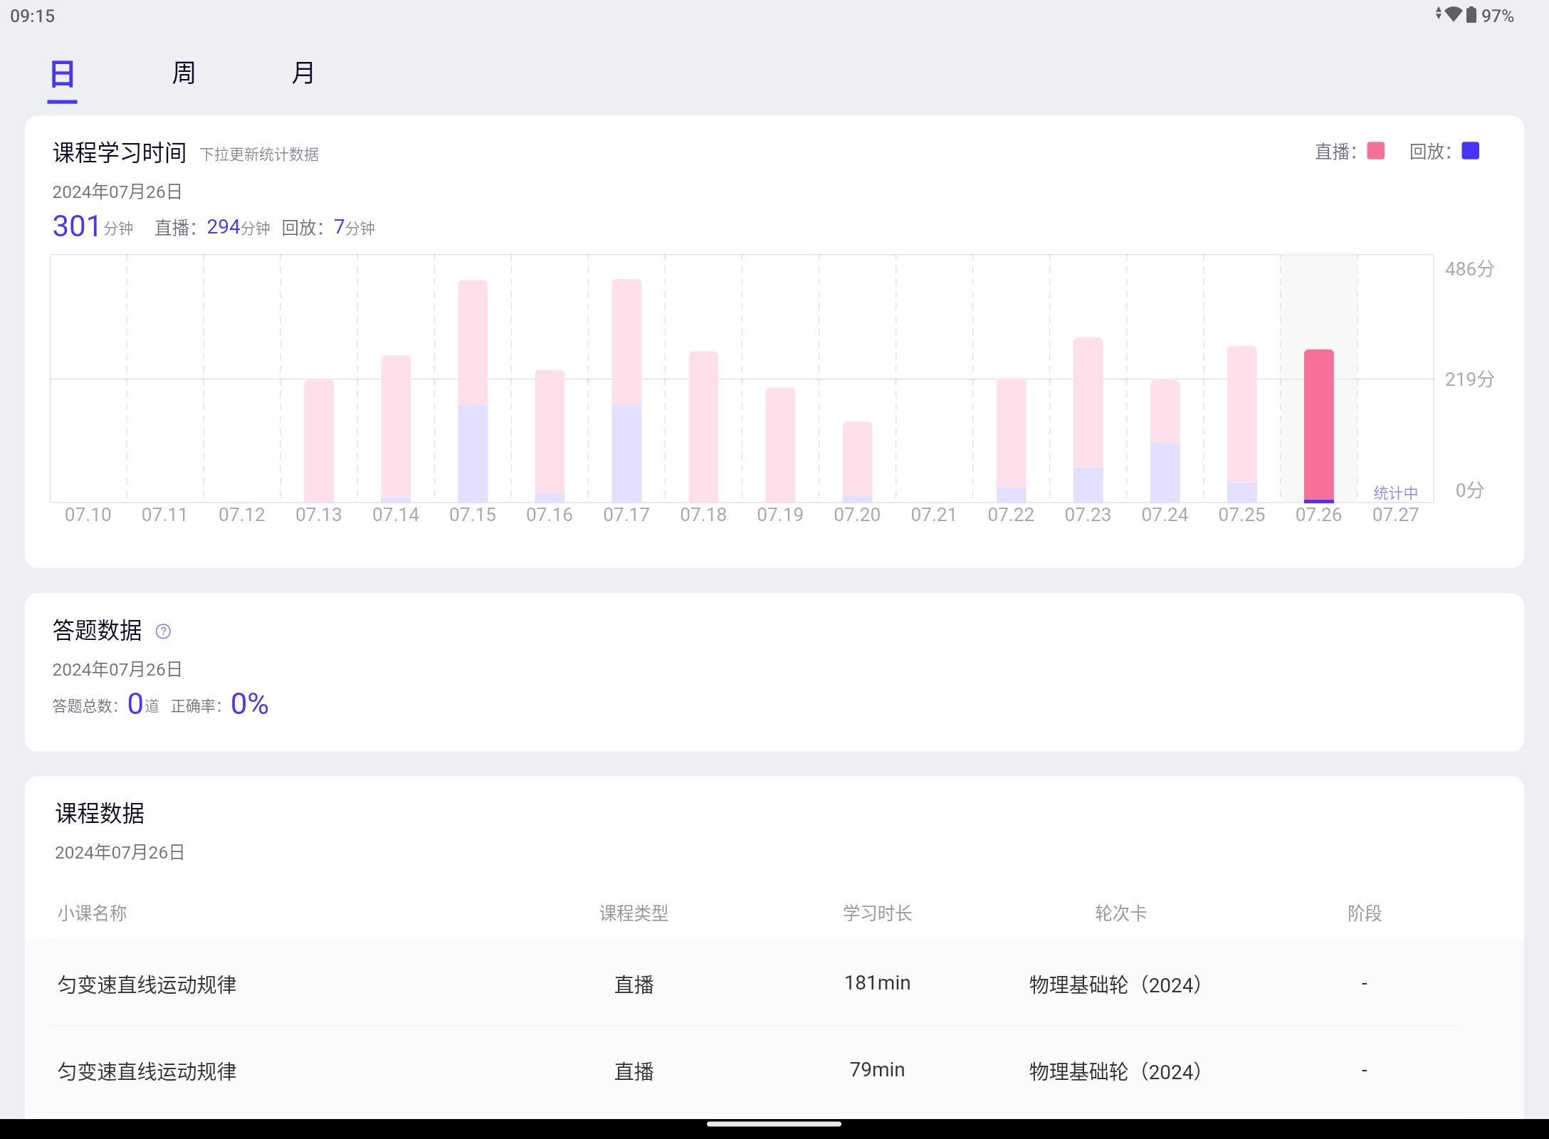The width and height of the screenshot is (1549, 1139).
Task: Check the WiFi status icon
Action: tap(1454, 14)
